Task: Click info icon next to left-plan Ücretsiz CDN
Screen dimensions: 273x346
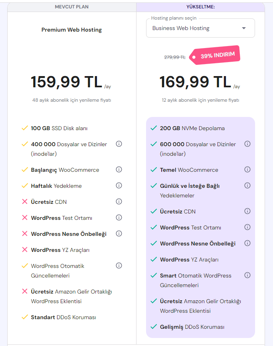Action: (x=119, y=201)
